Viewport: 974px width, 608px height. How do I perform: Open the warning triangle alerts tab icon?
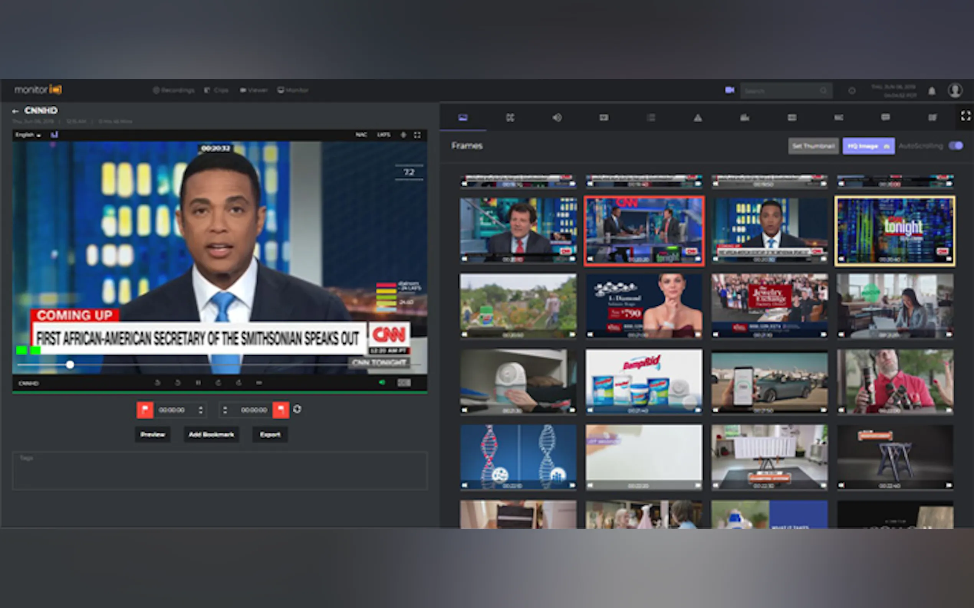click(x=698, y=118)
